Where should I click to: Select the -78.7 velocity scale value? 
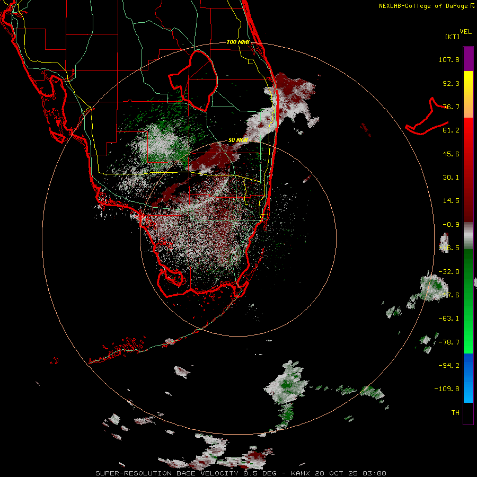(x=449, y=342)
